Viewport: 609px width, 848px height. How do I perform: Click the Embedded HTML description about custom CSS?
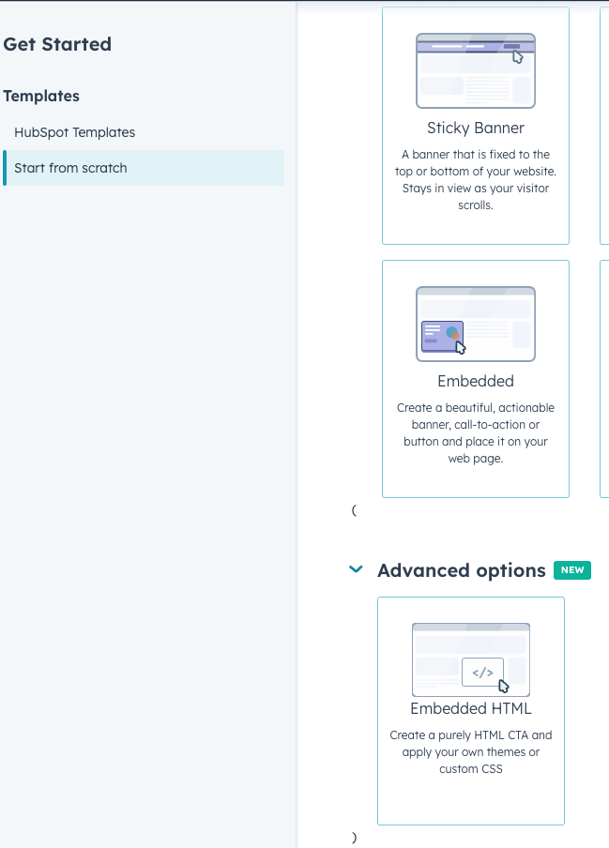coord(470,752)
